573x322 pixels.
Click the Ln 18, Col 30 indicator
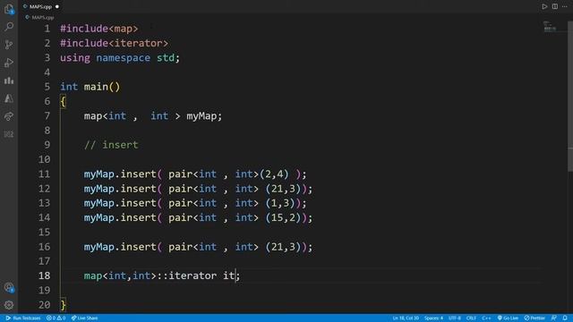406,318
